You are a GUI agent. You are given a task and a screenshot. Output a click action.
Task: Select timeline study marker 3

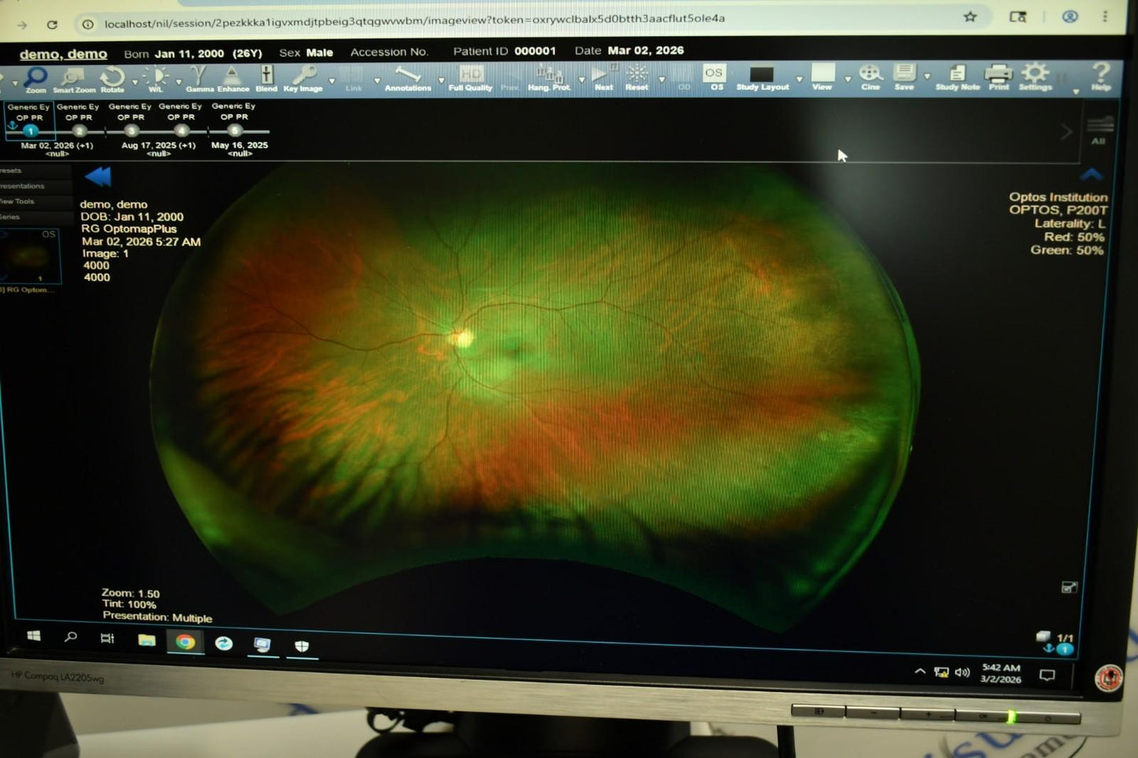coord(131,131)
